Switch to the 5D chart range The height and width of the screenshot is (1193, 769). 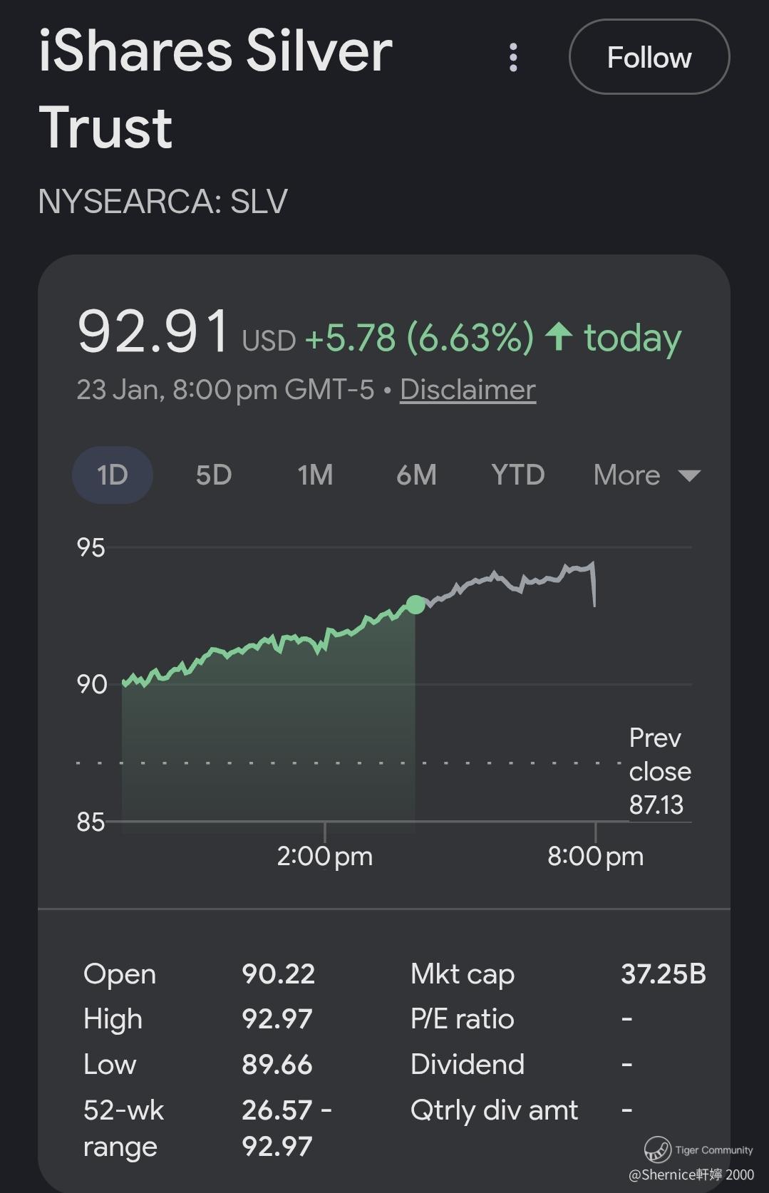[214, 475]
